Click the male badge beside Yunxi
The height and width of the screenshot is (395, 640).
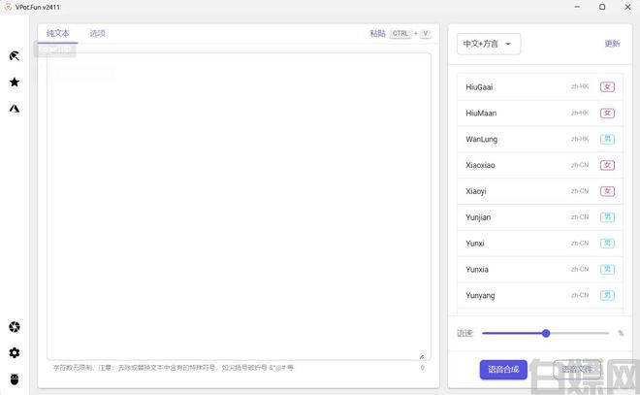point(607,244)
